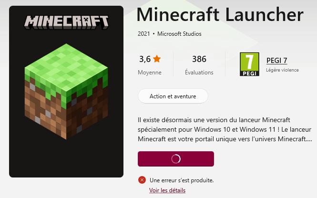Click the 2021 release year text

pos(144,34)
